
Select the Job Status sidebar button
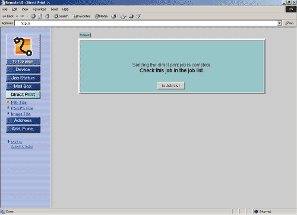[23, 78]
